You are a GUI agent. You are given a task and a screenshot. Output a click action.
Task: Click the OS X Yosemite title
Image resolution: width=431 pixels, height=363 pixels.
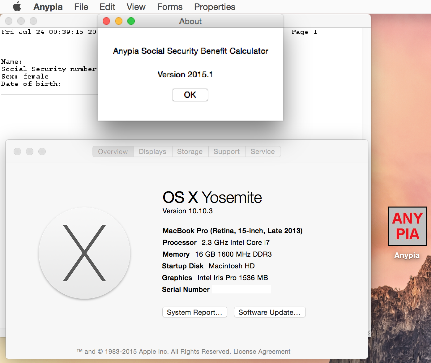click(212, 197)
